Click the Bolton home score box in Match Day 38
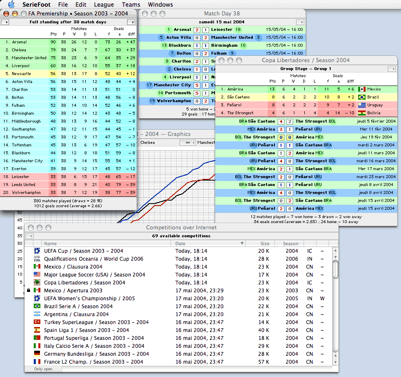Viewport: 401px width, 377px height. 197,53
